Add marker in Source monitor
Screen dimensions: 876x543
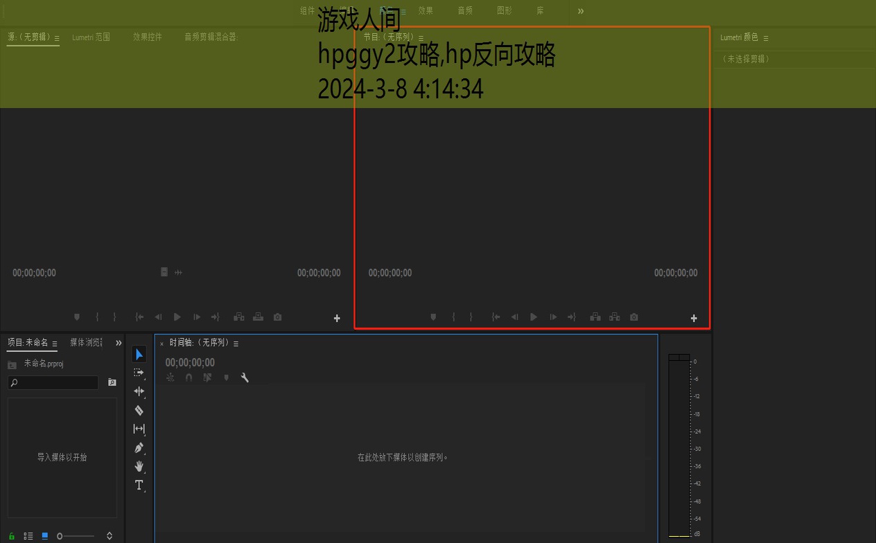77,317
